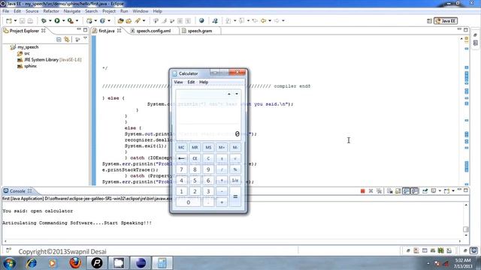
Task: Select the my_speech project in explorer
Action: (28, 47)
